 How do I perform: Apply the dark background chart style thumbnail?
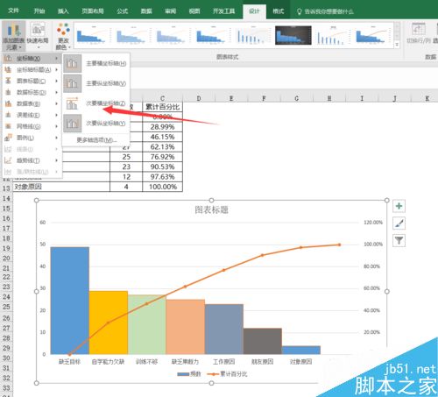[x=293, y=35]
